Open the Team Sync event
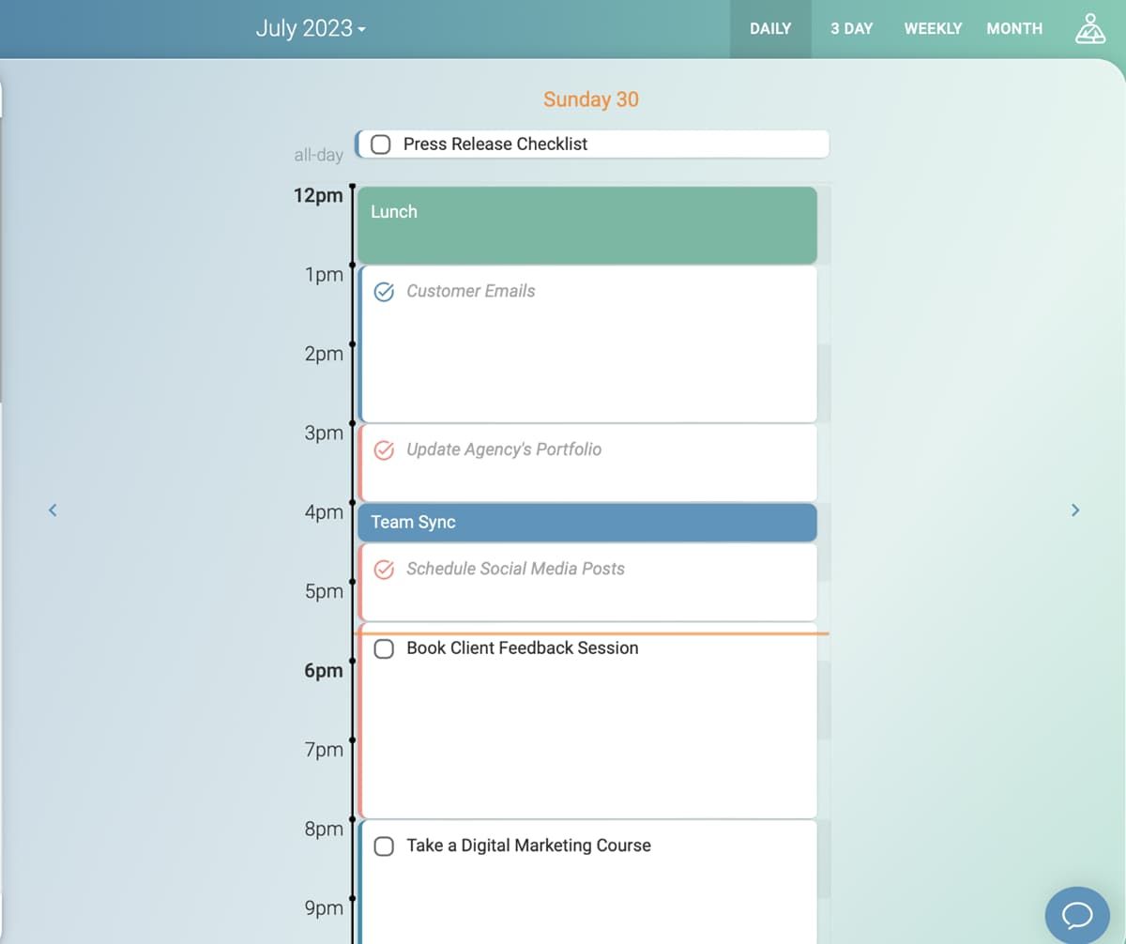Viewport: 1126px width, 944px height. [586, 523]
